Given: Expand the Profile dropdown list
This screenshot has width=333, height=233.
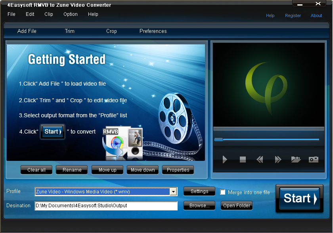Looking at the screenshot, I should tap(174, 192).
